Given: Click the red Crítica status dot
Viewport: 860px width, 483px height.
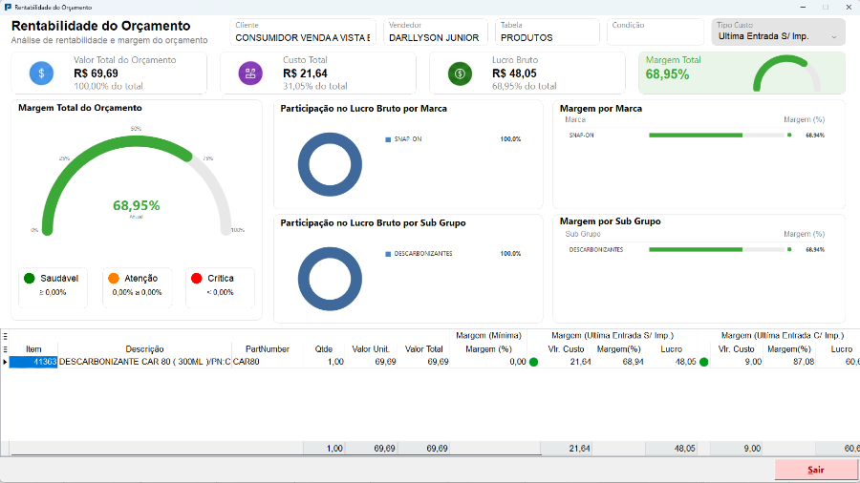Looking at the screenshot, I should coord(196,278).
